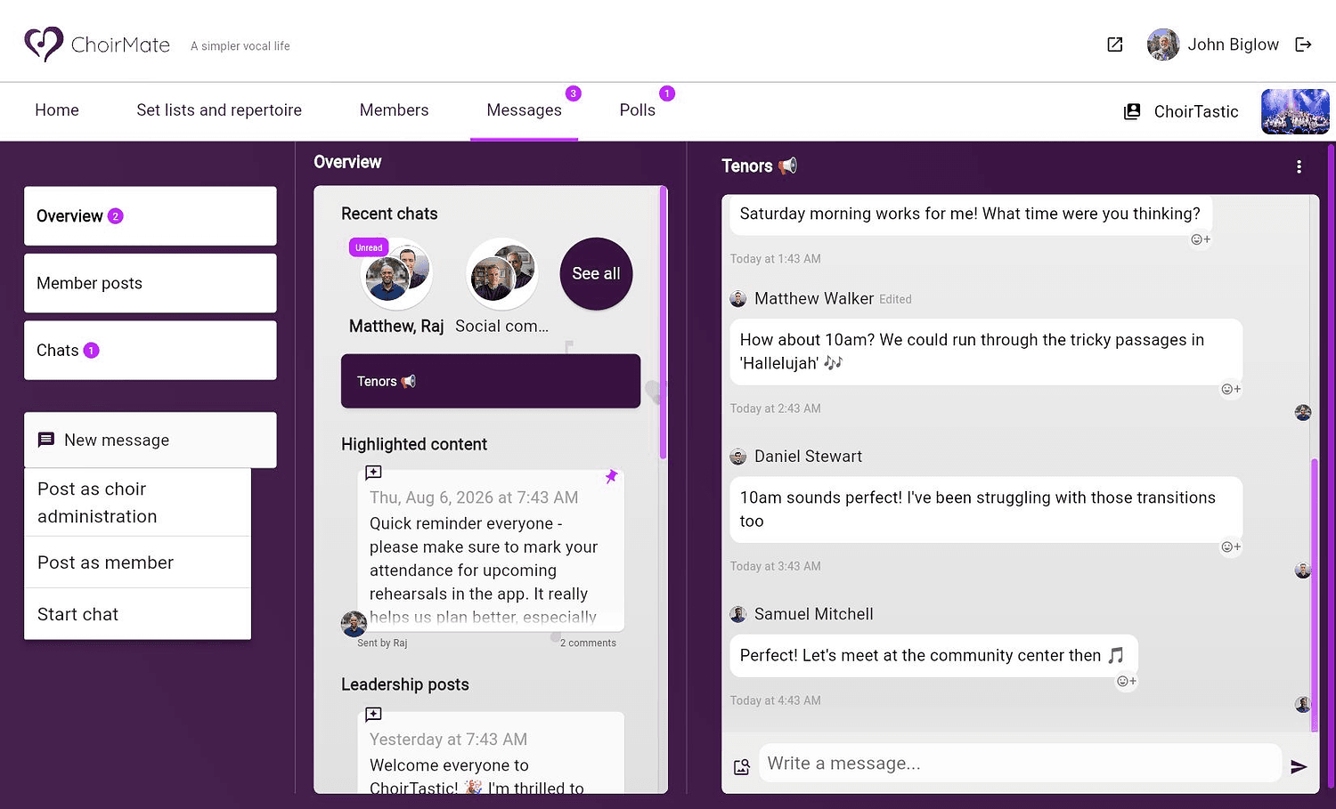This screenshot has height=809, width=1336.
Task: Click the Tenors chat header title
Action: click(759, 166)
